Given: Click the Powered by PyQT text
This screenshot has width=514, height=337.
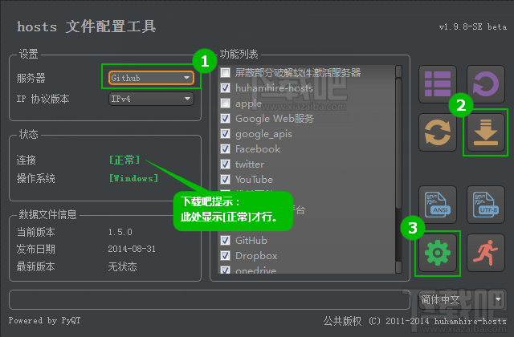Looking at the screenshot, I should (x=45, y=320).
